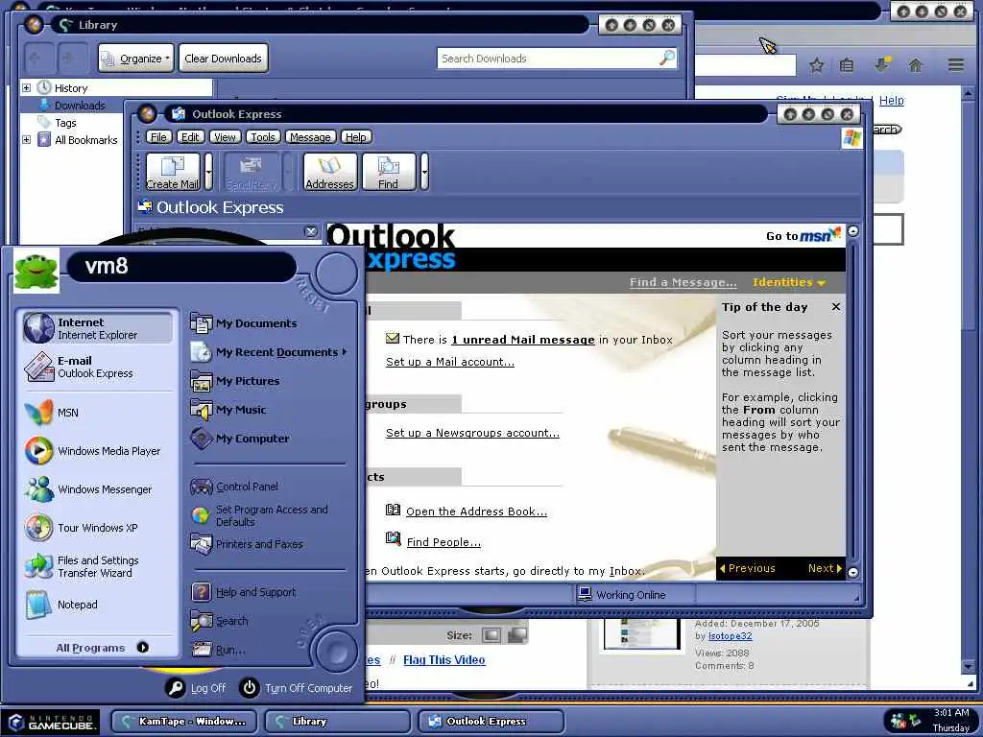This screenshot has width=983, height=737.
Task: Click the GameCube Start button
Action: coord(52,722)
